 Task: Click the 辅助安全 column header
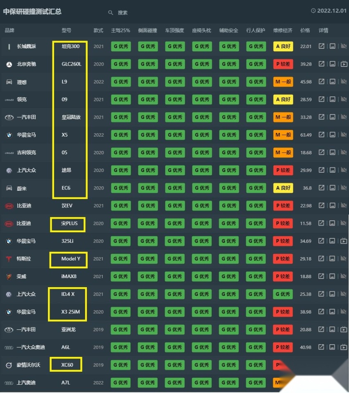point(229,30)
